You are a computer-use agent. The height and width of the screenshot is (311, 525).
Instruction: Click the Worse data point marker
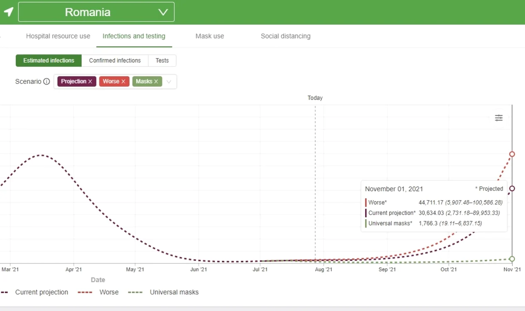[x=512, y=154]
